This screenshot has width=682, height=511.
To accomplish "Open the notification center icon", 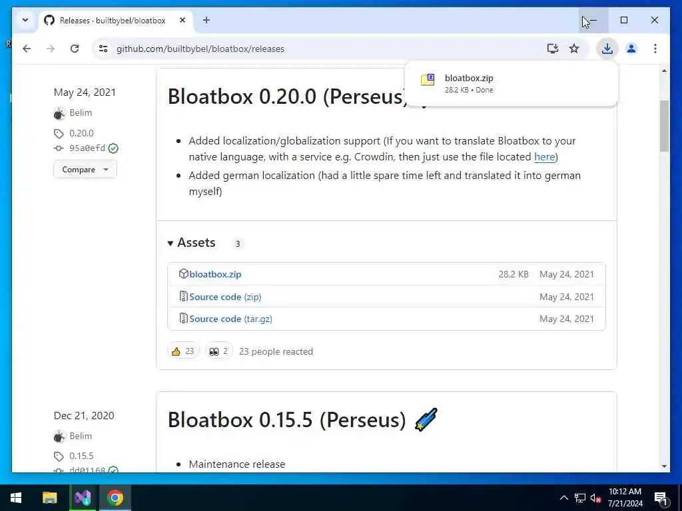I will [x=660, y=498].
